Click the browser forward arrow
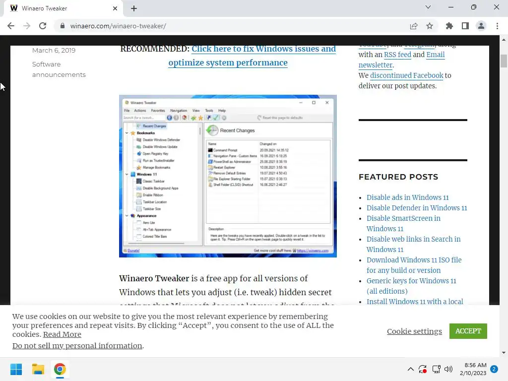This screenshot has height=381, width=508. click(x=27, y=26)
